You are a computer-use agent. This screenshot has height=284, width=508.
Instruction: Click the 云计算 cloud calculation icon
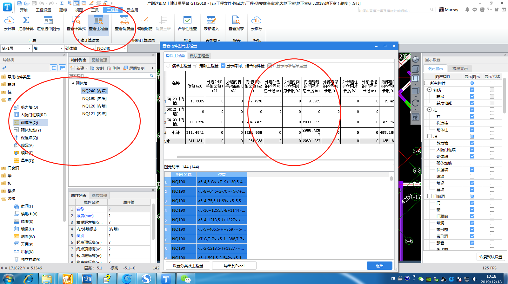coord(9,21)
